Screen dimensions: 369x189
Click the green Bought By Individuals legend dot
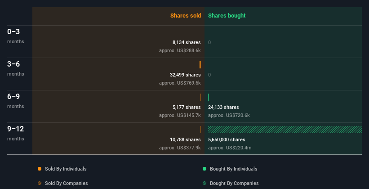coord(205,169)
